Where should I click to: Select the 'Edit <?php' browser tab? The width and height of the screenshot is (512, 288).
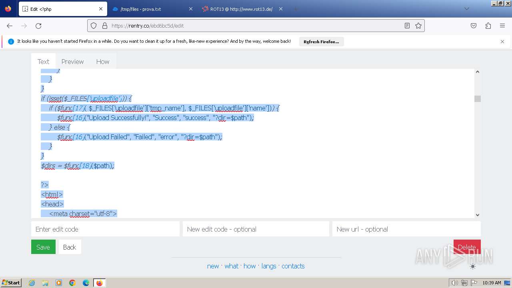pos(62,9)
